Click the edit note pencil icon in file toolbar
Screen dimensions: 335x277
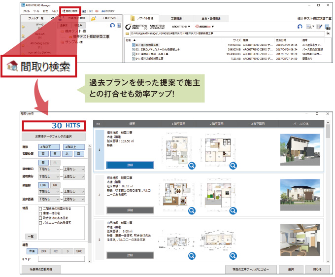coord(319,27)
